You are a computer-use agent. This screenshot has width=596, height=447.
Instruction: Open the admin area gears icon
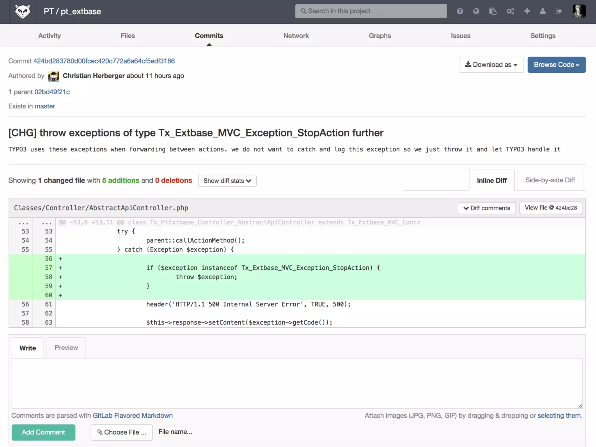(x=510, y=11)
